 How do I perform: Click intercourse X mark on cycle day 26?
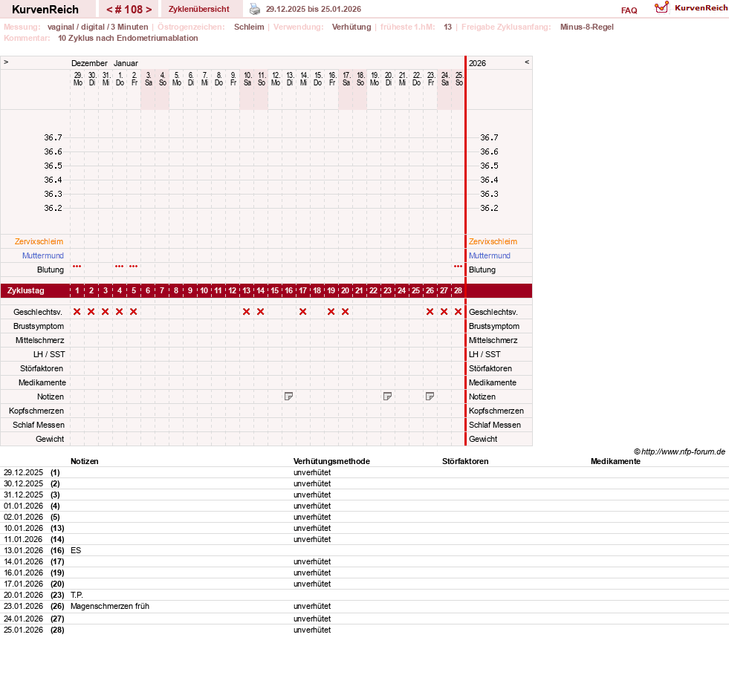[x=430, y=311]
